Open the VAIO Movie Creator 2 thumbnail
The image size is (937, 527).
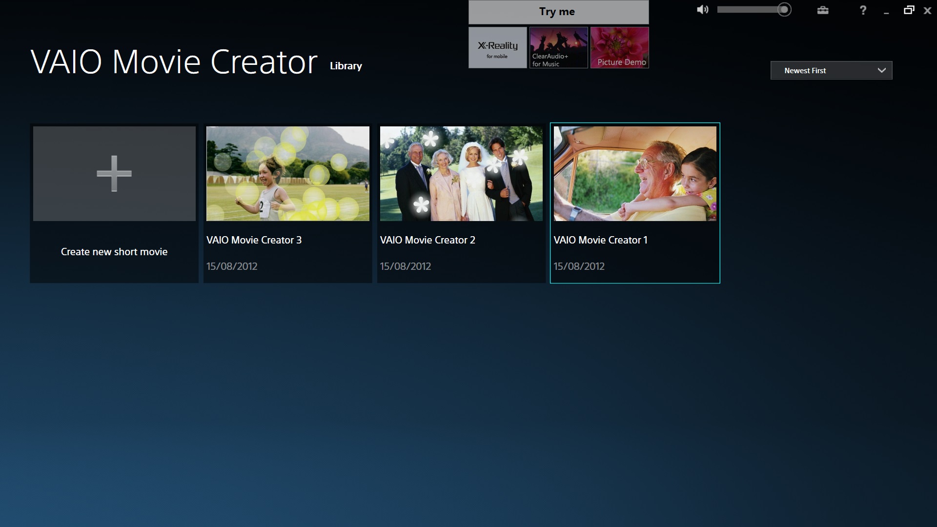pos(461,174)
